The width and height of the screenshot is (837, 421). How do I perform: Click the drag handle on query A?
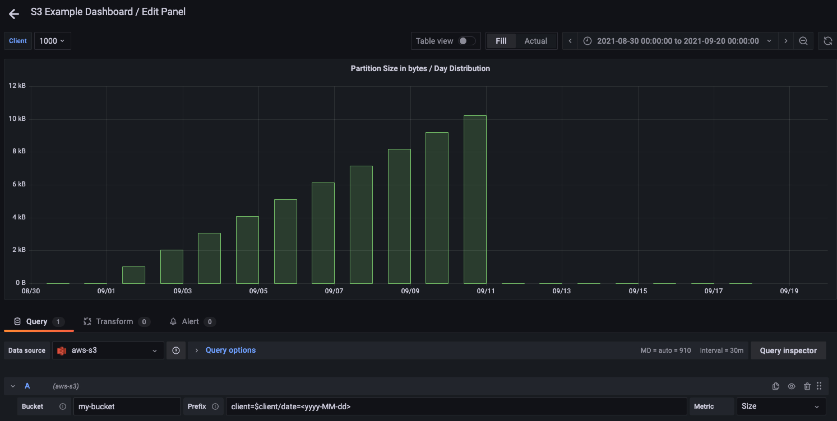pyautogui.click(x=819, y=386)
